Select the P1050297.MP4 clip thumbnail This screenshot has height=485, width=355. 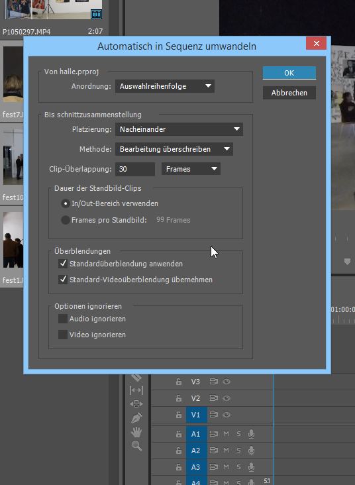[x=52, y=9]
